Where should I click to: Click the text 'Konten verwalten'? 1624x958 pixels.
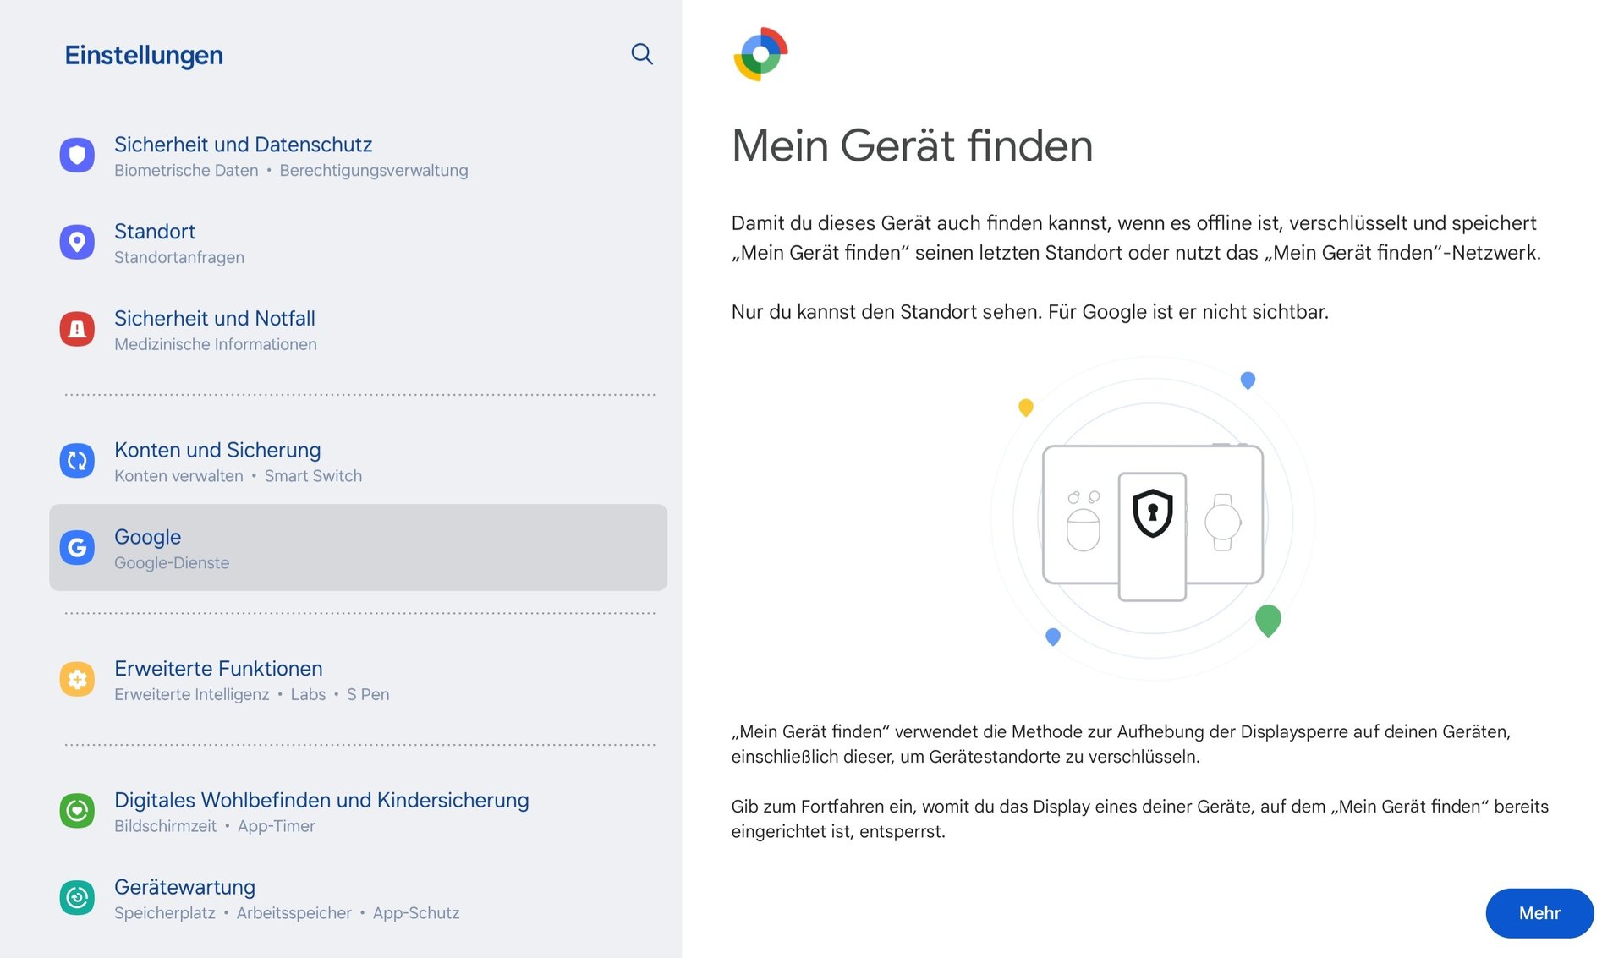coord(178,476)
